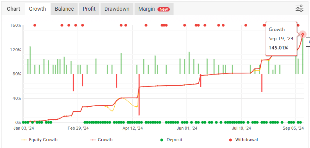Click the red New badge
Image resolution: width=310 pixels, height=148 pixels.
click(164, 9)
